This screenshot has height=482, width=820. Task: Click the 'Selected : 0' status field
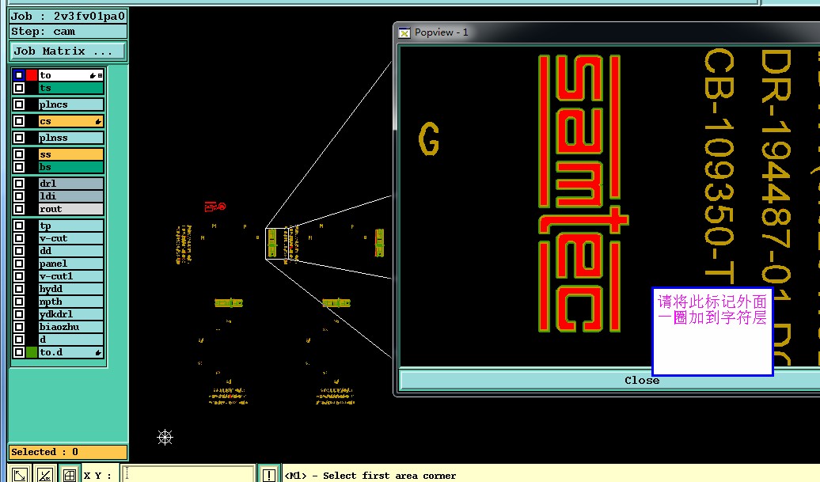pos(68,452)
